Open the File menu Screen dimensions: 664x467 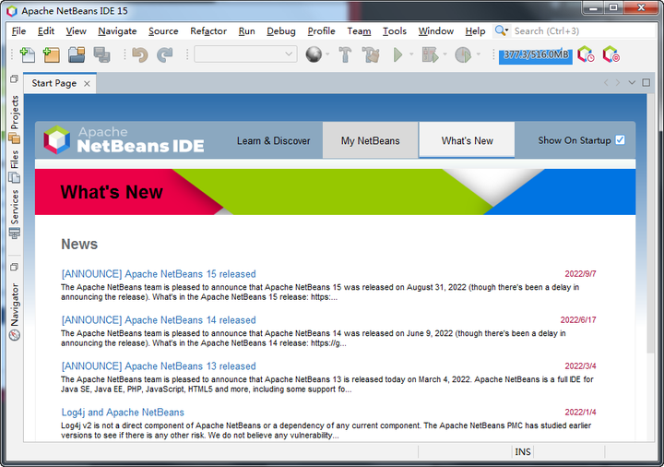click(18, 31)
